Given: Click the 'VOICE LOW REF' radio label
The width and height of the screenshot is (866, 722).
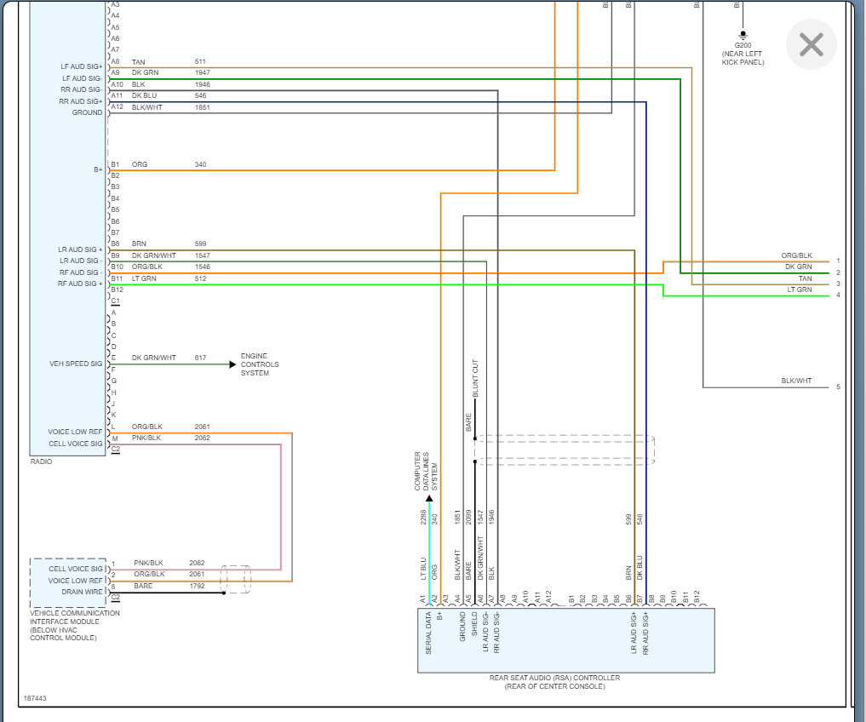Looking at the screenshot, I should (x=75, y=432).
